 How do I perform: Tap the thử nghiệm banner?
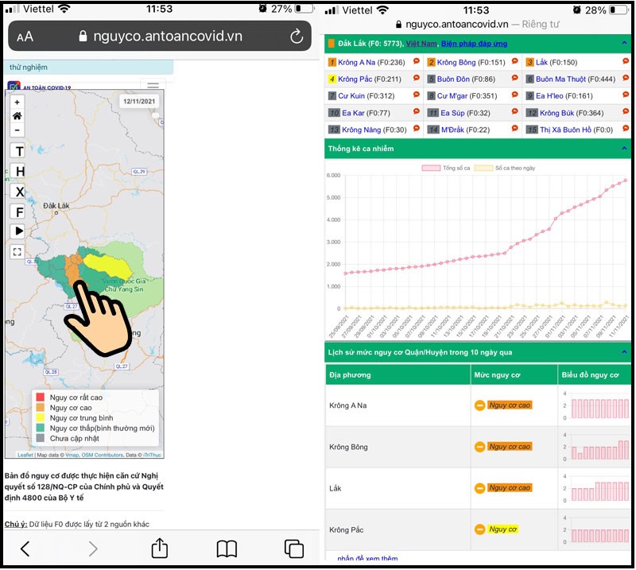pos(88,68)
